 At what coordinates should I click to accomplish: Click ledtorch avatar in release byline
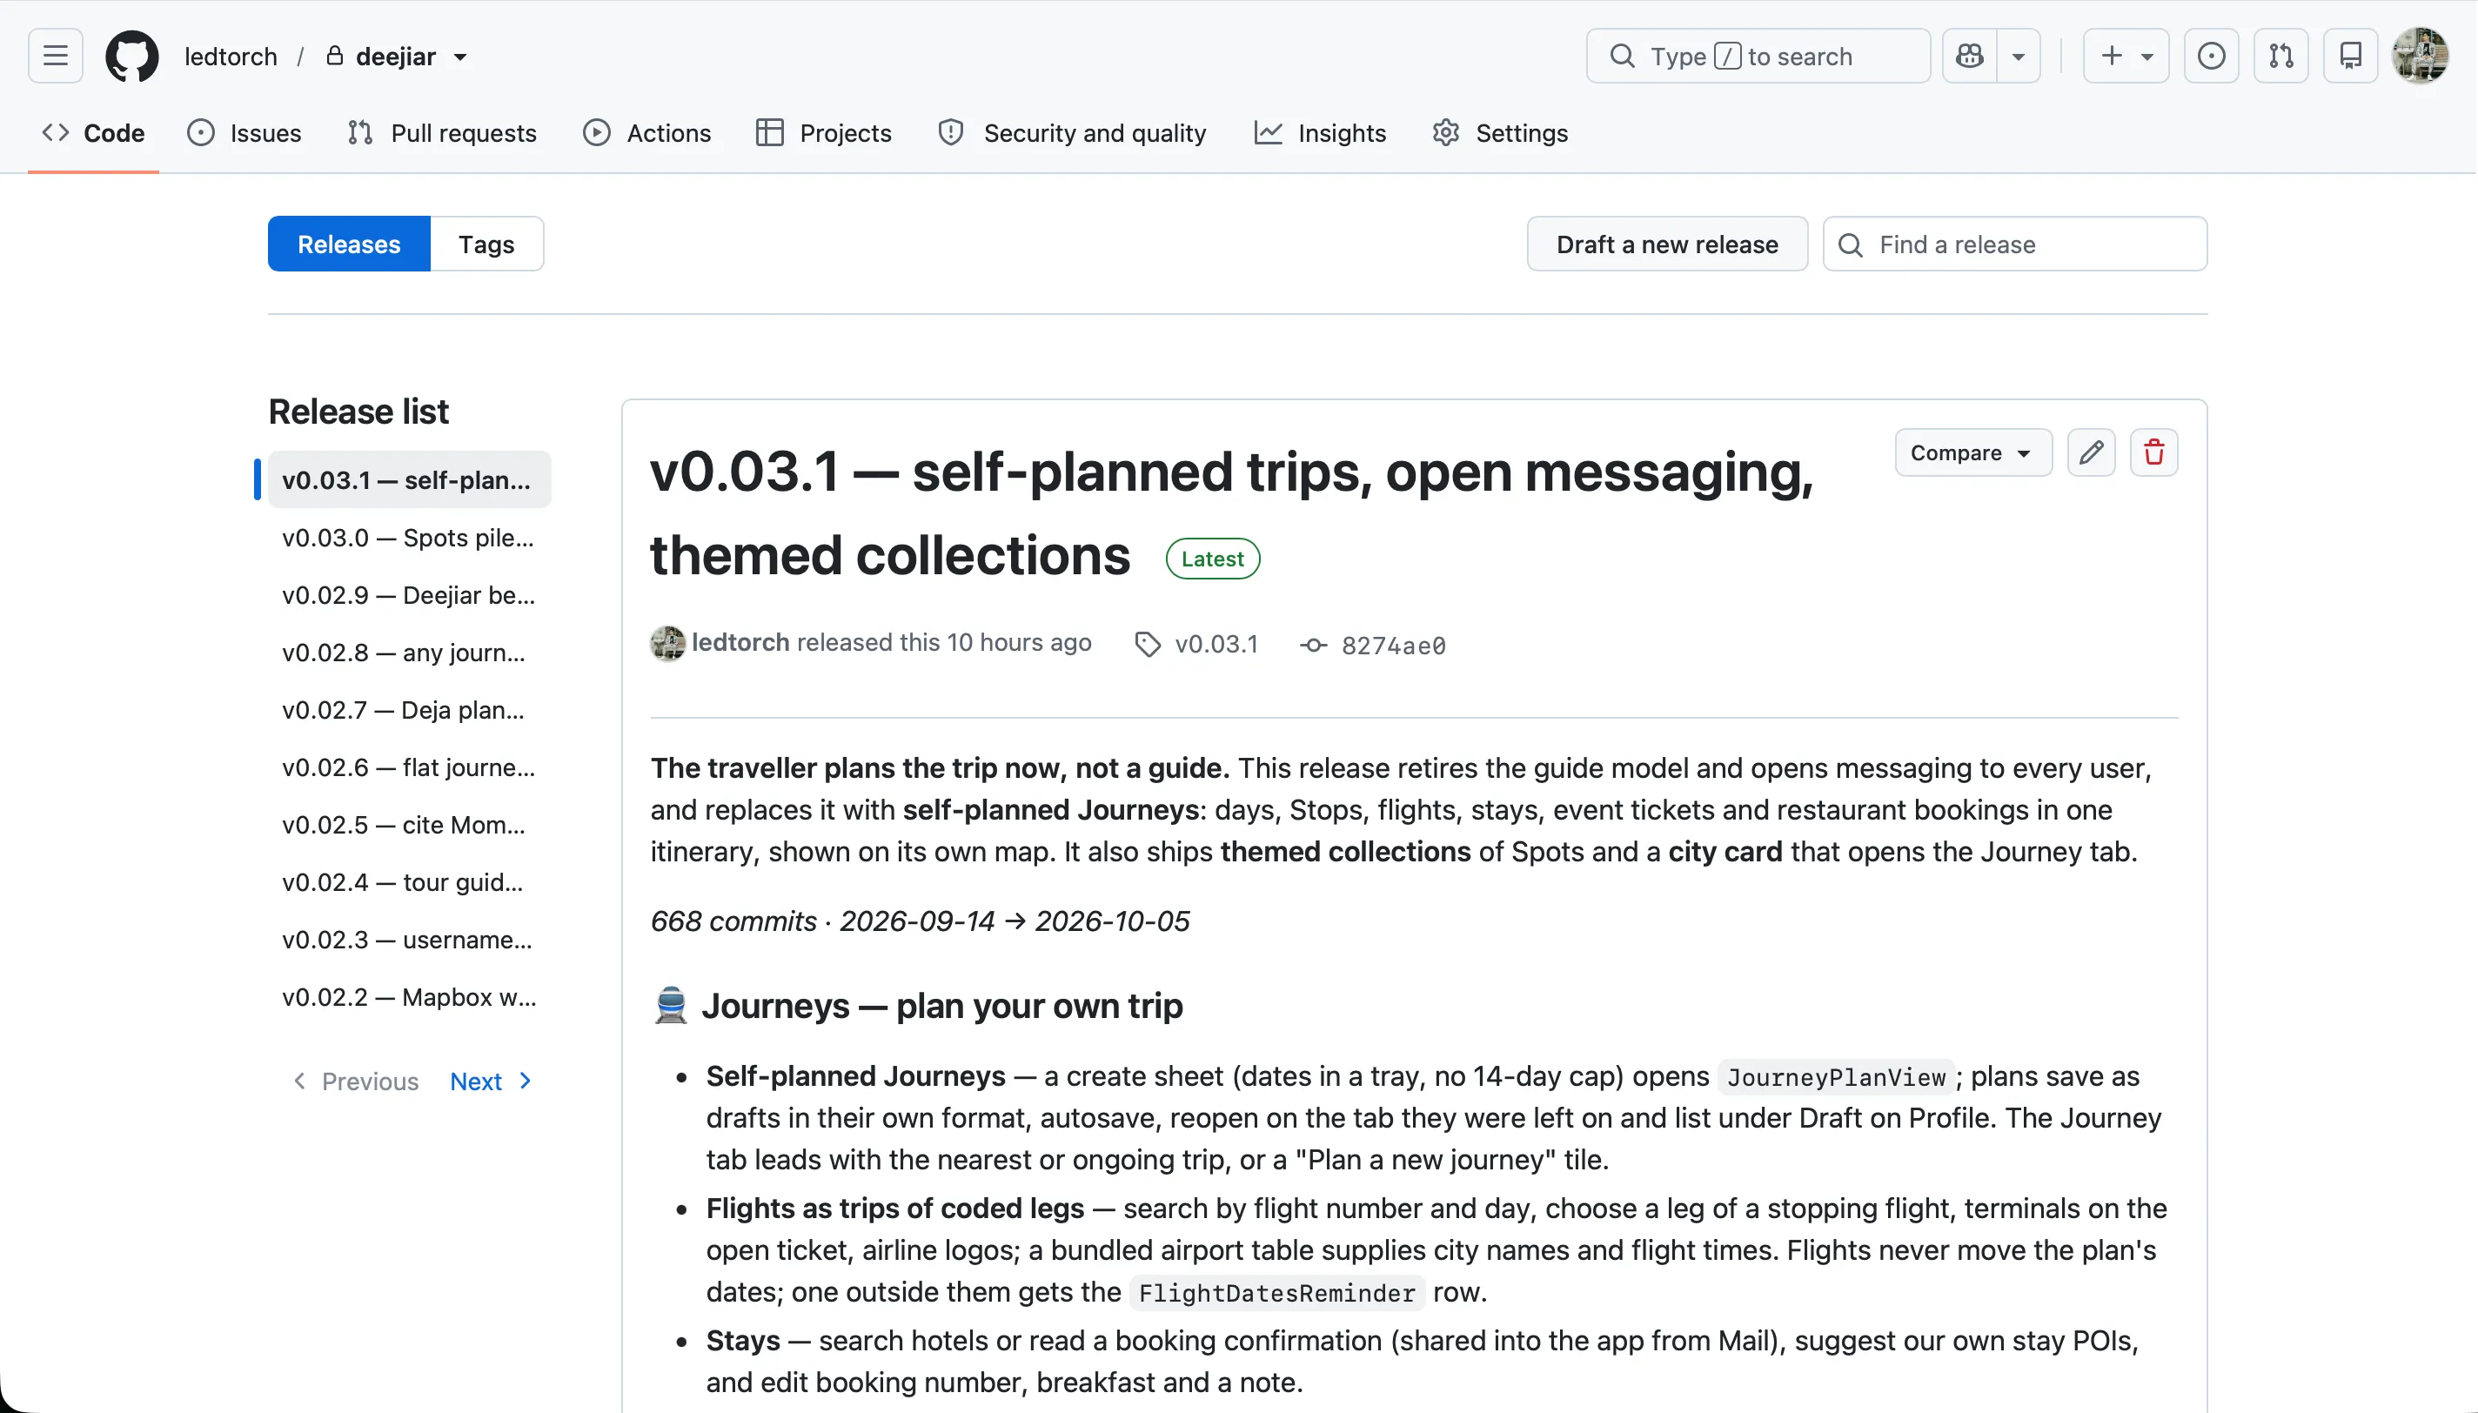(x=667, y=644)
